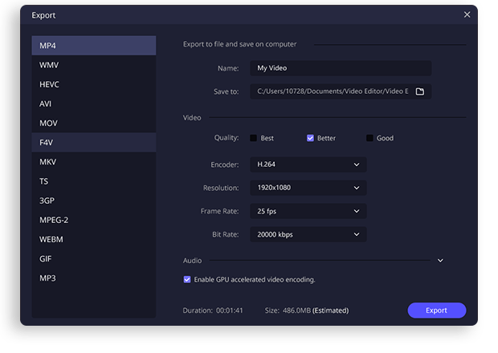Choose GIF as export format
This screenshot has width=498, height=353.
click(93, 258)
